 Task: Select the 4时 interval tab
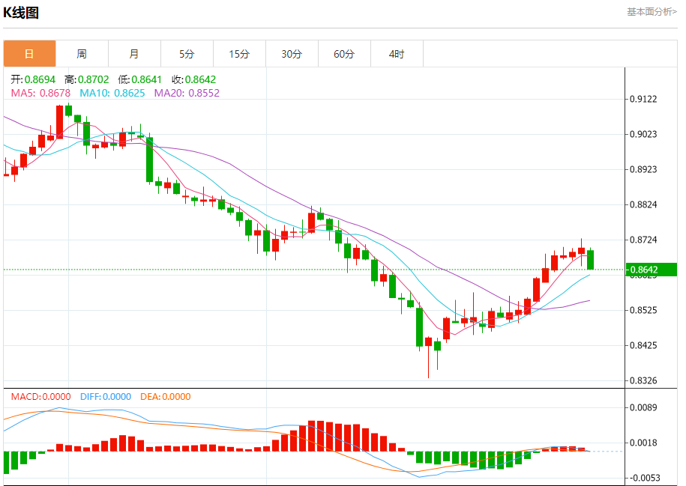pyautogui.click(x=397, y=54)
